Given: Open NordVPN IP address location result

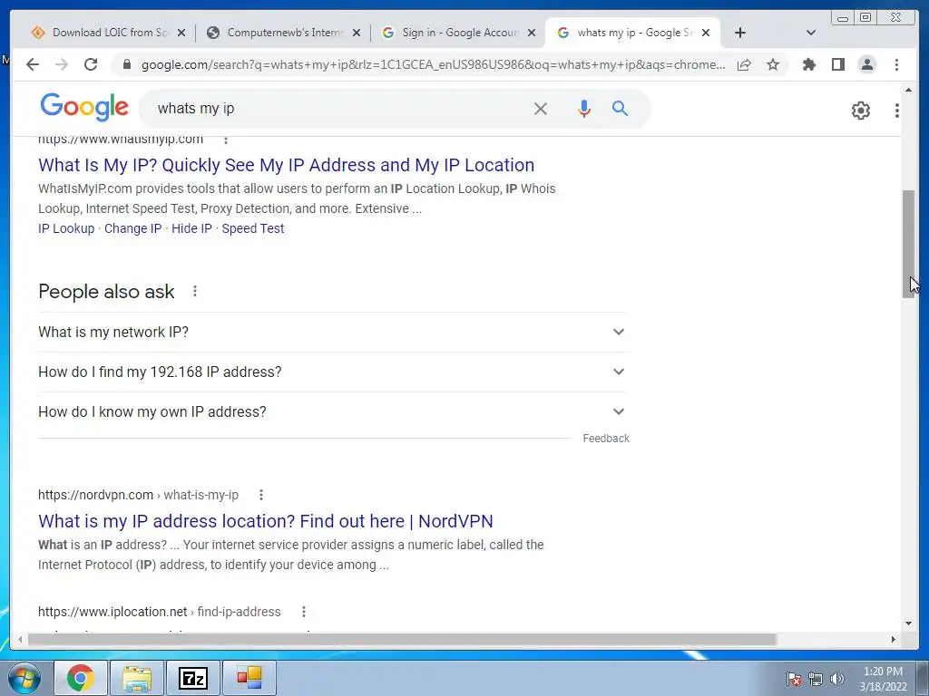Looking at the screenshot, I should tap(266, 521).
